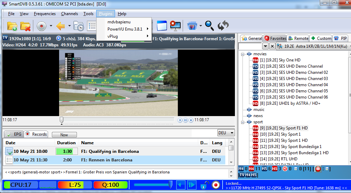Viewport: 351px width, 193px height.
Task: Click the Duration column header
Action: [x=66, y=143]
